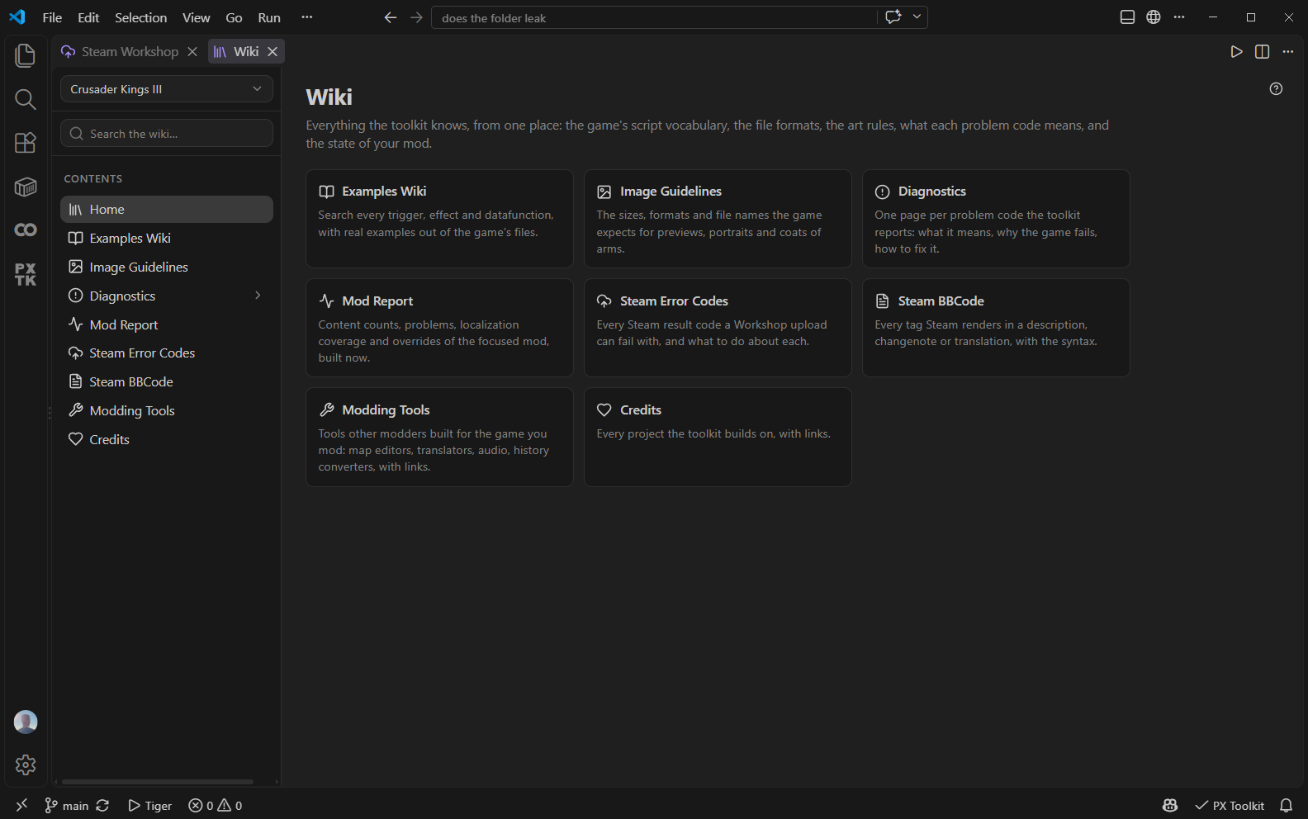Screen dimensions: 1308x819
Task: Open the Examples Wiki card
Action: pyautogui.click(x=439, y=219)
